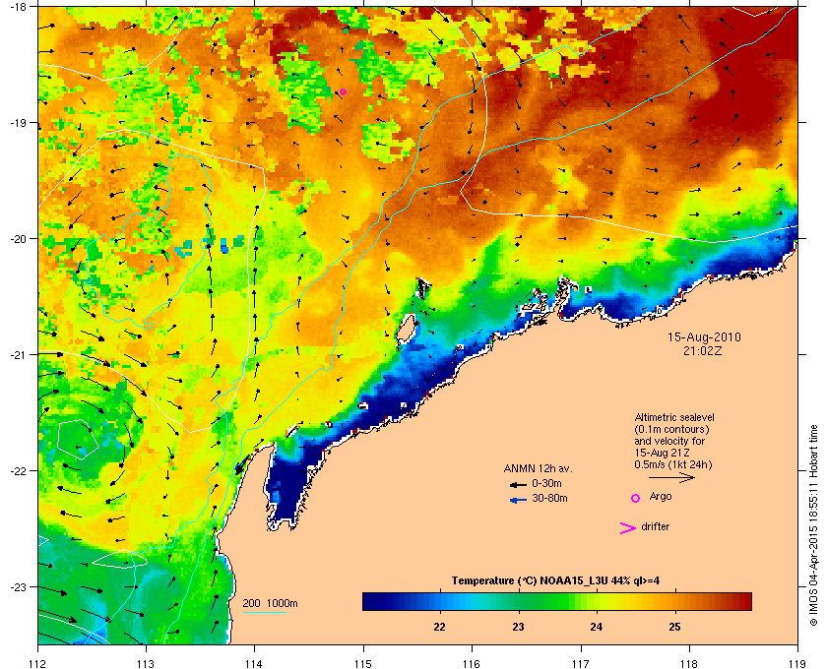This screenshot has height=669, width=827.
Task: Click the Temperature NOAA15_L3U colorbar title
Action: (555, 581)
